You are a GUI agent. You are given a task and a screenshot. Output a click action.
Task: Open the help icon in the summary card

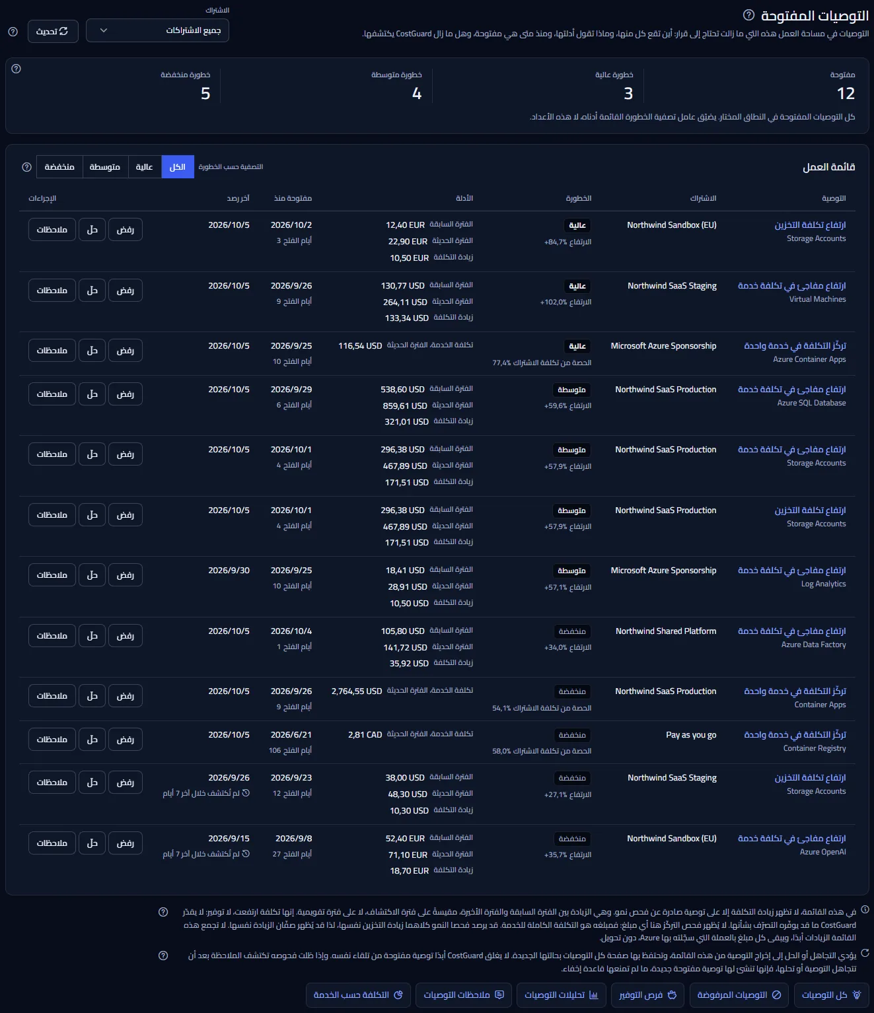[17, 69]
